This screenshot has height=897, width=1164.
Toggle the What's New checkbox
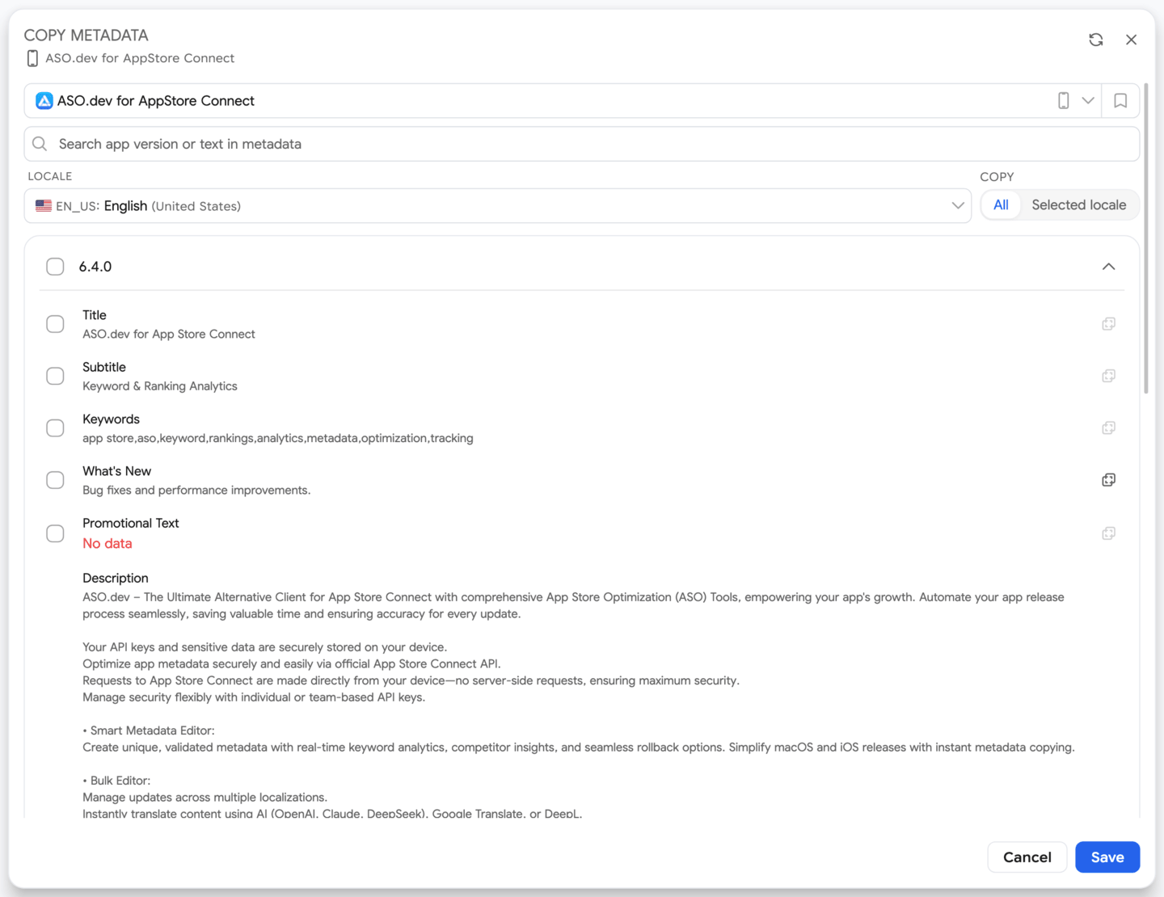click(55, 480)
